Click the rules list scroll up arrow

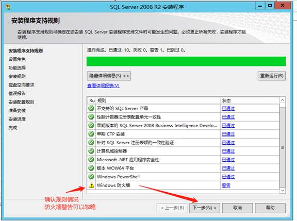(283, 100)
